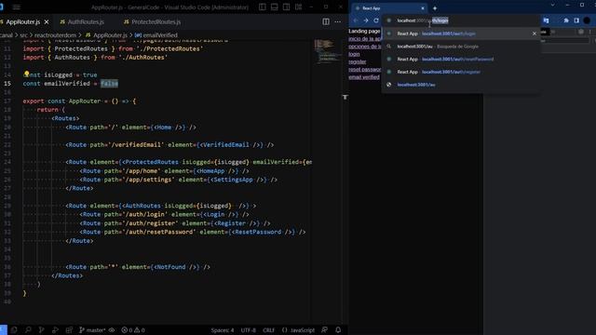Click the lightbulb code action icon
This screenshot has height=335, width=596.
pos(27,74)
